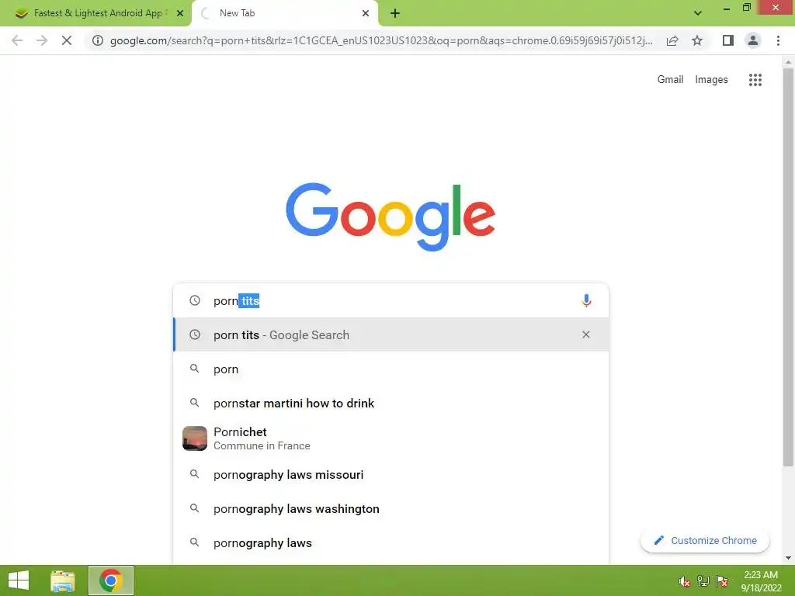
Task: Open the Windows Start button
Action: [x=19, y=580]
